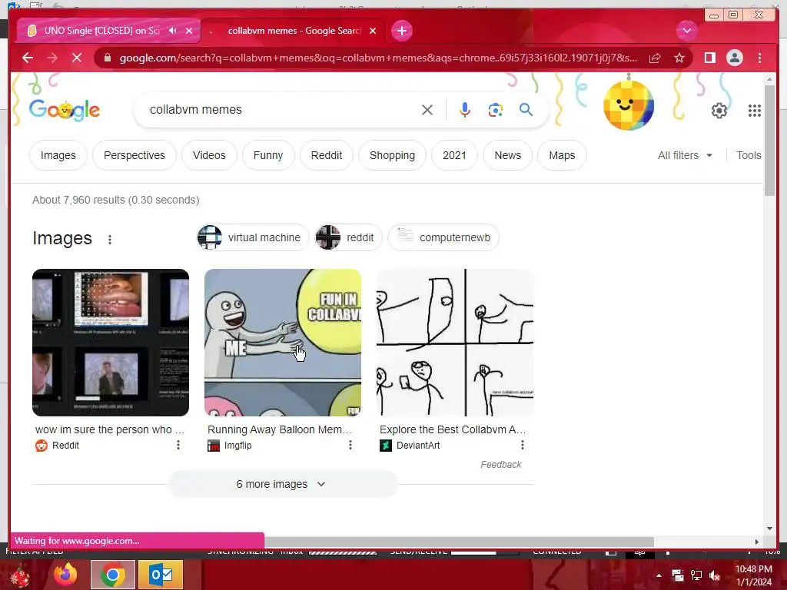Open Images section options menu

pyautogui.click(x=109, y=240)
